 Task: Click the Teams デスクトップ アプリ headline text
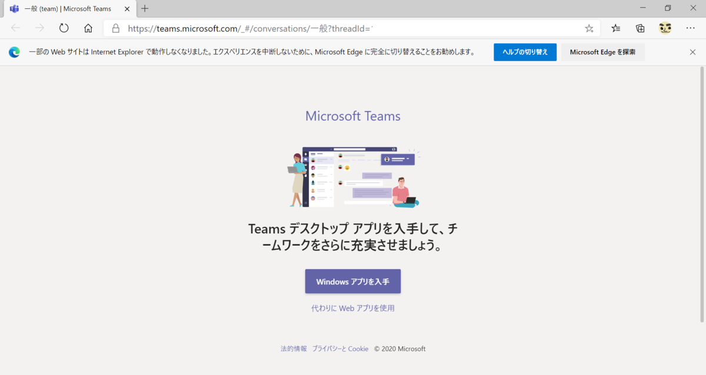353,236
